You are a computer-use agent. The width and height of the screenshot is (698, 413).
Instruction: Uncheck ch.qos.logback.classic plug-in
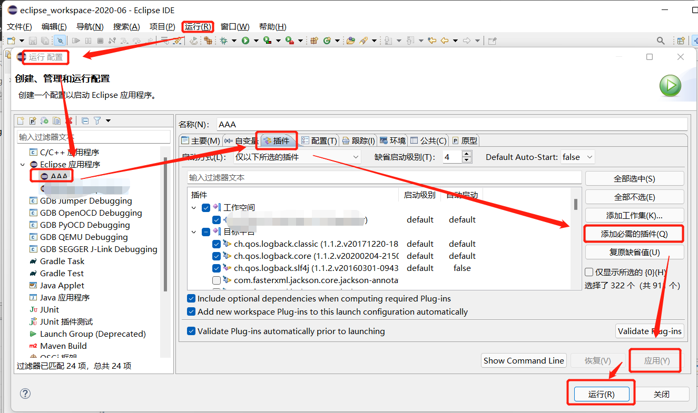(x=216, y=244)
